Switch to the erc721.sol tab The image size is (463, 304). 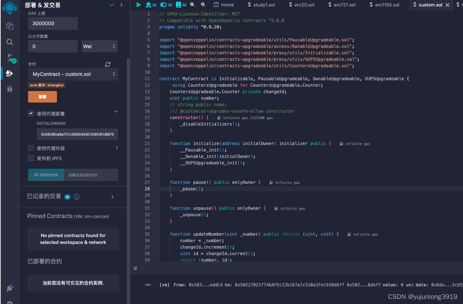(x=342, y=5)
